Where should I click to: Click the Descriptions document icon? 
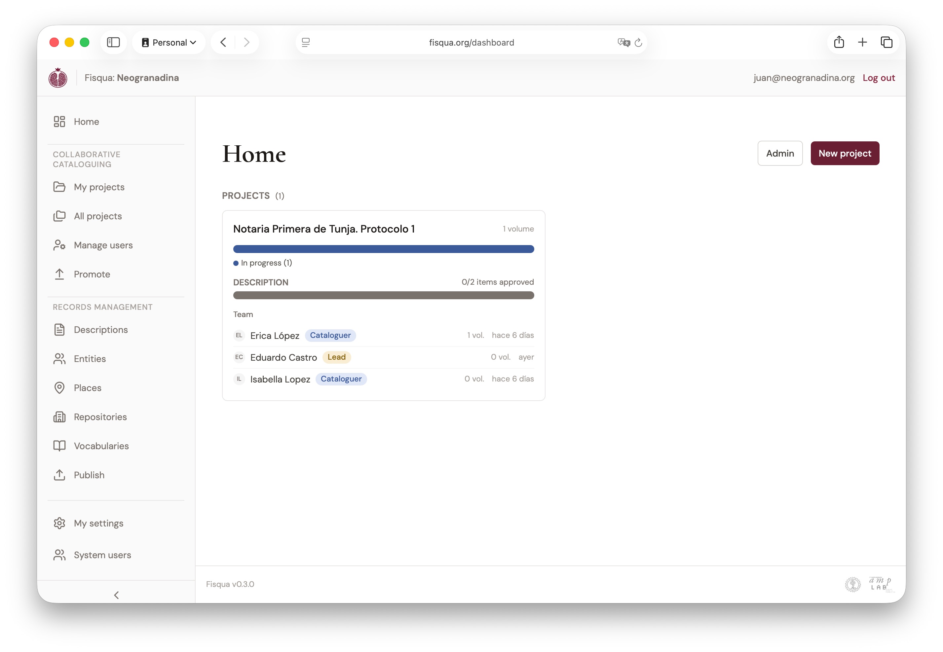(59, 329)
